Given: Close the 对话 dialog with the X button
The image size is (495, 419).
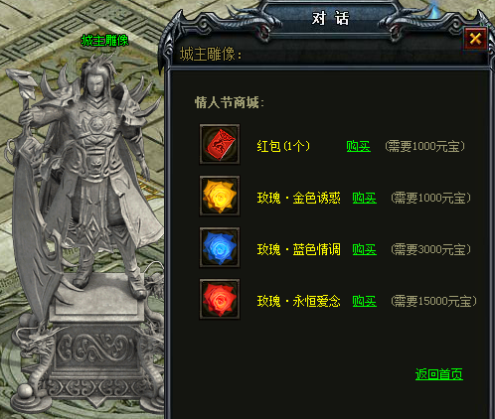Looking at the screenshot, I should pyautogui.click(x=475, y=39).
